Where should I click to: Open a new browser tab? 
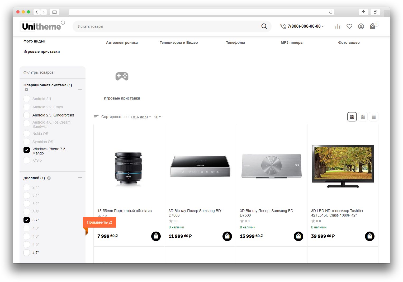[x=387, y=14]
